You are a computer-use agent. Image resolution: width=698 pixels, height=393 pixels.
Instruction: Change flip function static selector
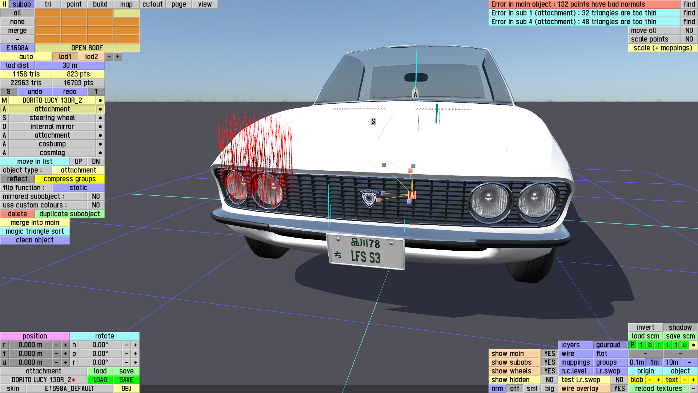78,188
